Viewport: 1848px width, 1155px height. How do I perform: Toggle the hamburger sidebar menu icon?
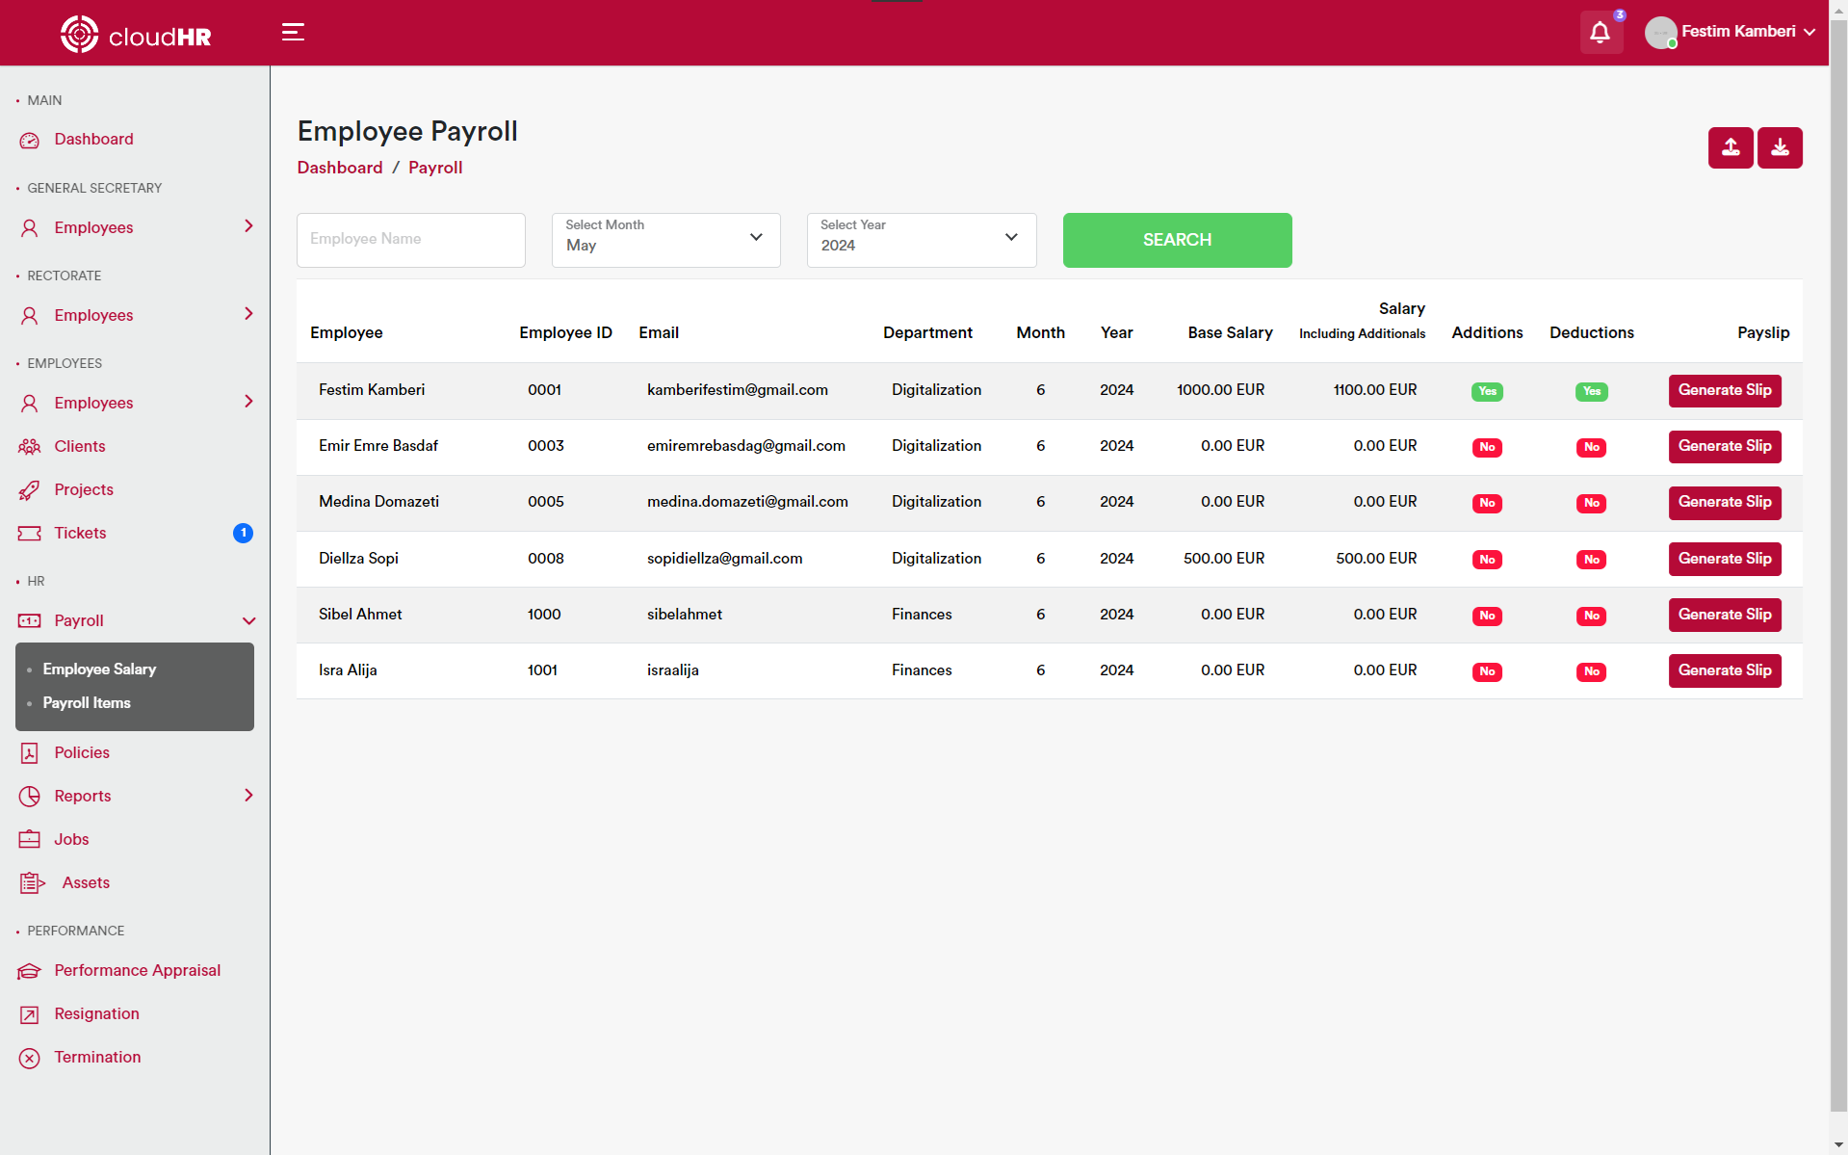coord(293,33)
